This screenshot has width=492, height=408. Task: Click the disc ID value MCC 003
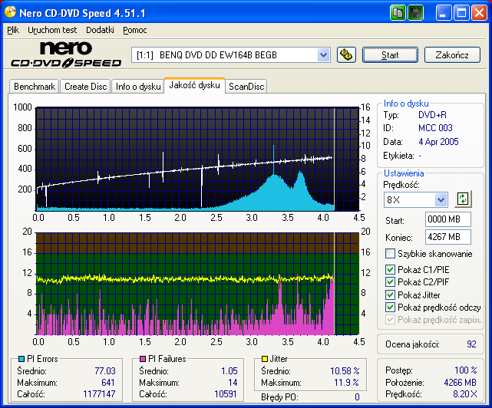(x=435, y=128)
